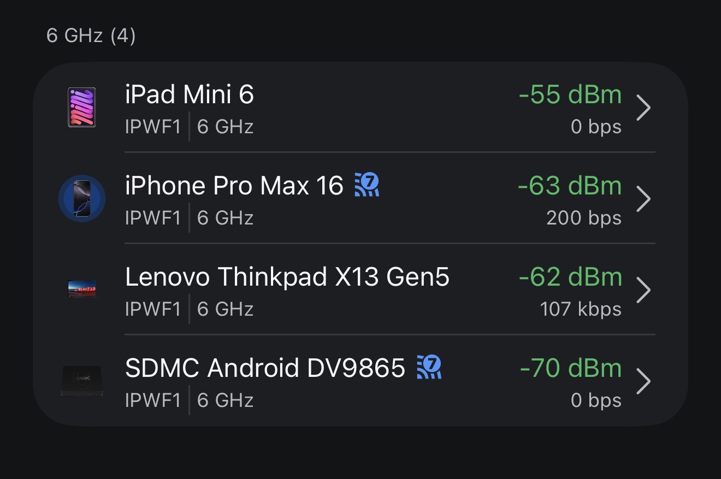Select the iPad Mini 6 device name
Viewport: 721px width, 479px height.
point(190,95)
